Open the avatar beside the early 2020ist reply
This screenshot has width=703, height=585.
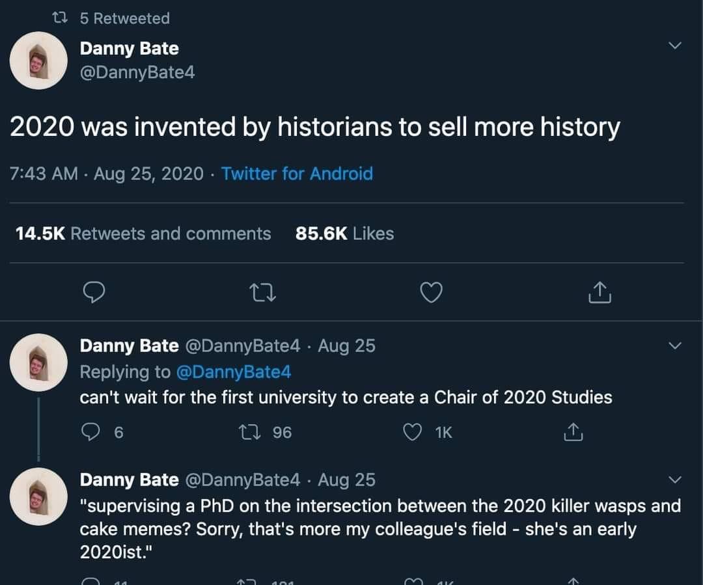pos(39,497)
